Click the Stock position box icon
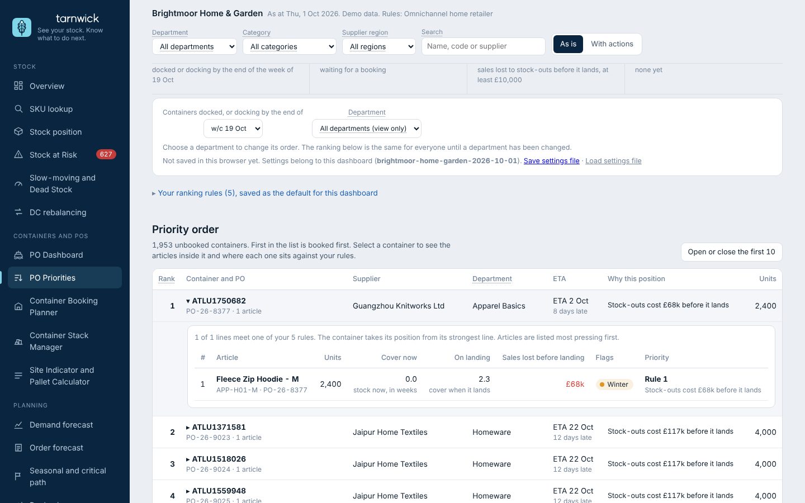The image size is (805, 503). click(18, 131)
